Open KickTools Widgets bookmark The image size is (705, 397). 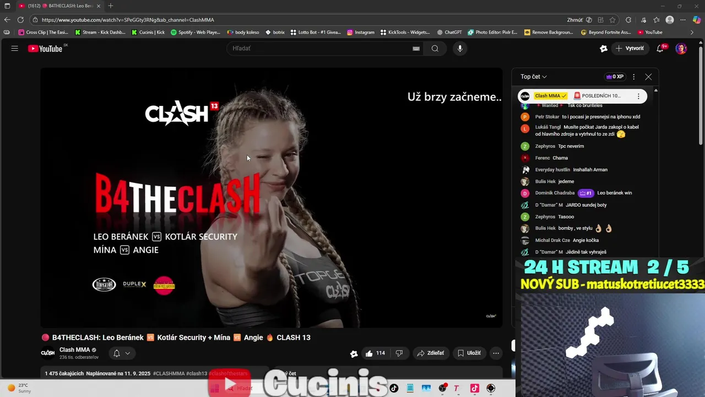click(x=405, y=33)
